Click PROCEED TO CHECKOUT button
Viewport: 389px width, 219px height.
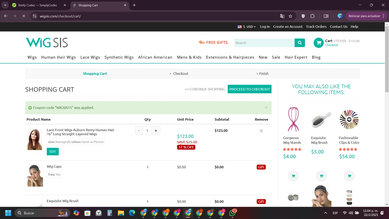(x=249, y=89)
